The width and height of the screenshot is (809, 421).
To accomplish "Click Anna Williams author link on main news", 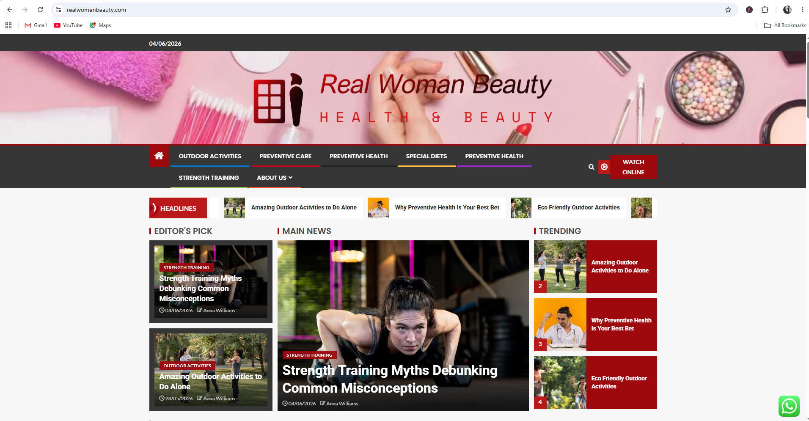I will [x=342, y=404].
